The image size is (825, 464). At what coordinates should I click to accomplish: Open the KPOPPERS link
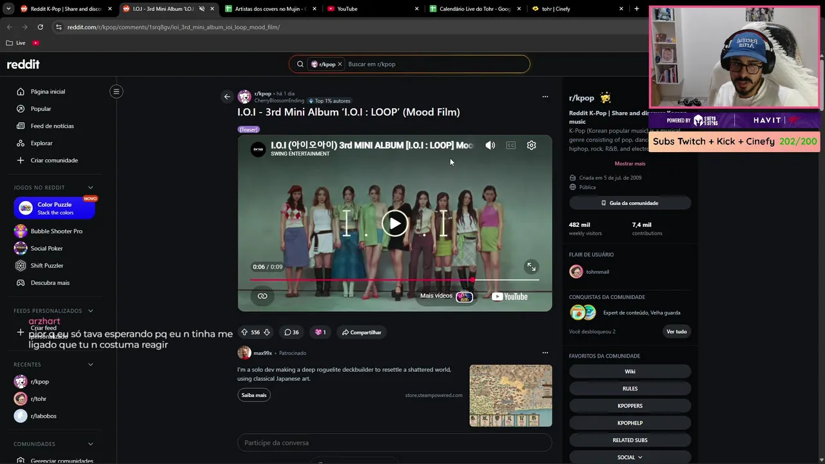(630, 406)
